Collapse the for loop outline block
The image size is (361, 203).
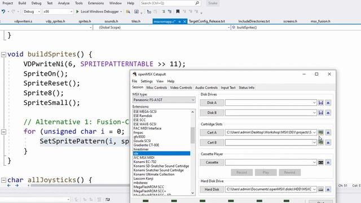tap(3, 131)
